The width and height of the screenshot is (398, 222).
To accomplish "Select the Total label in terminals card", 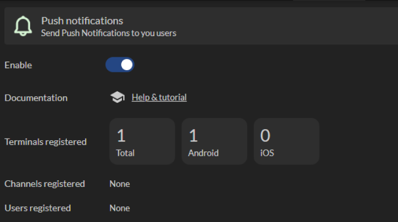I will click(125, 153).
